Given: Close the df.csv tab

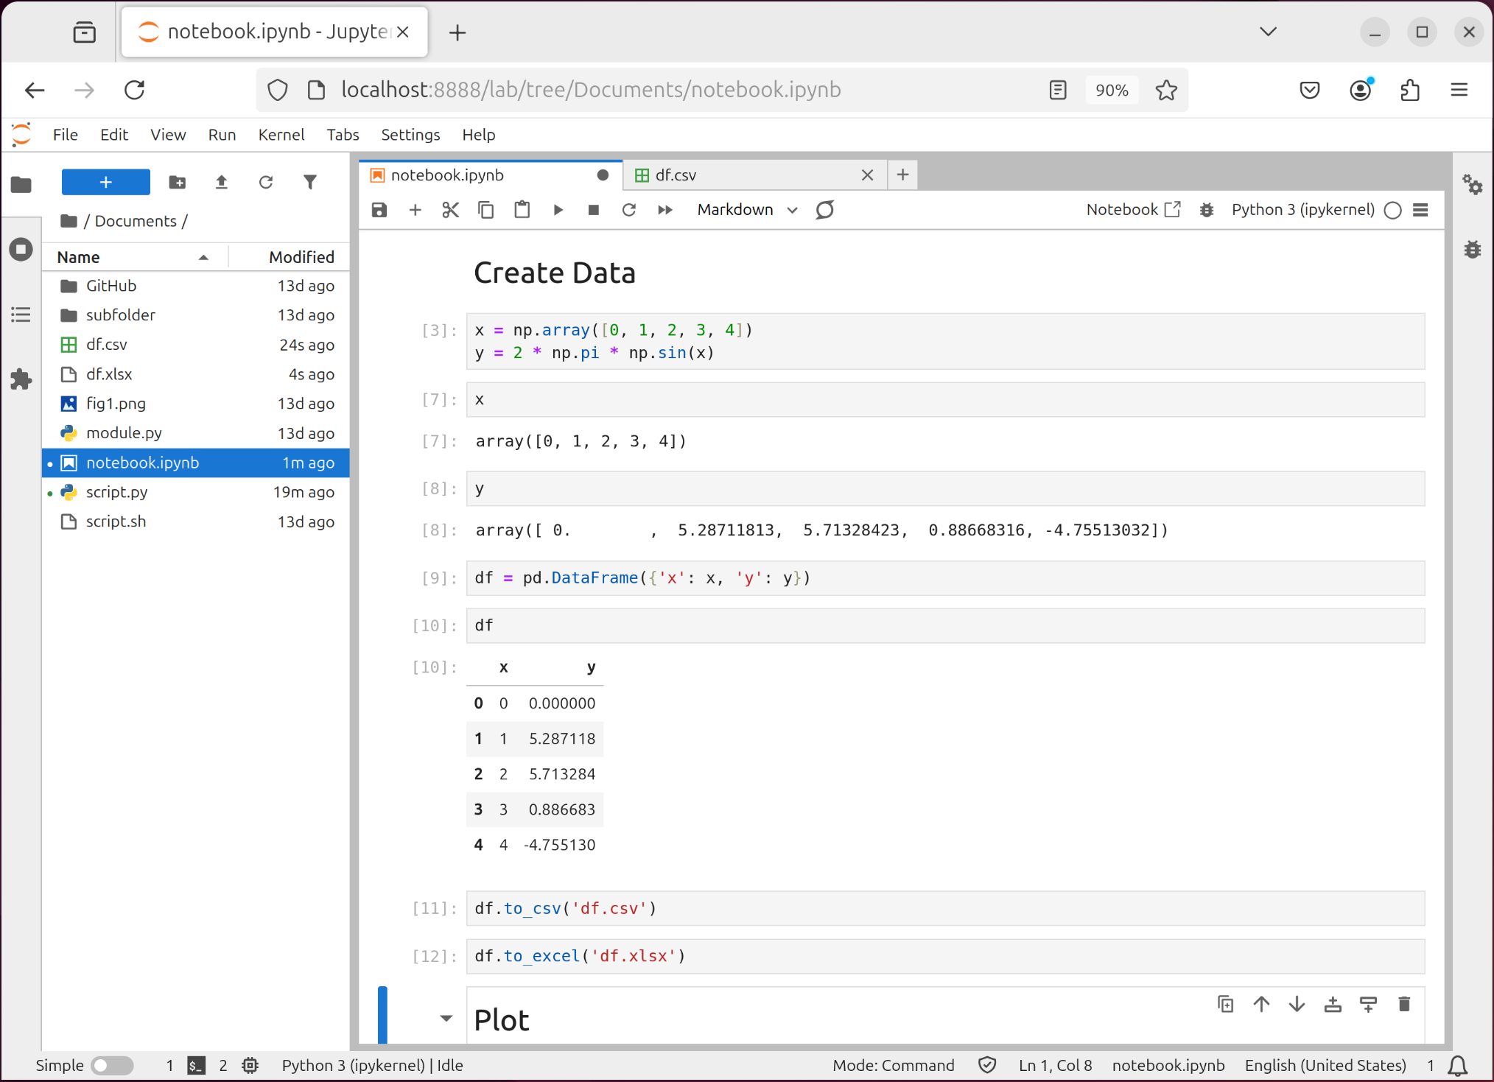Looking at the screenshot, I should point(868,175).
